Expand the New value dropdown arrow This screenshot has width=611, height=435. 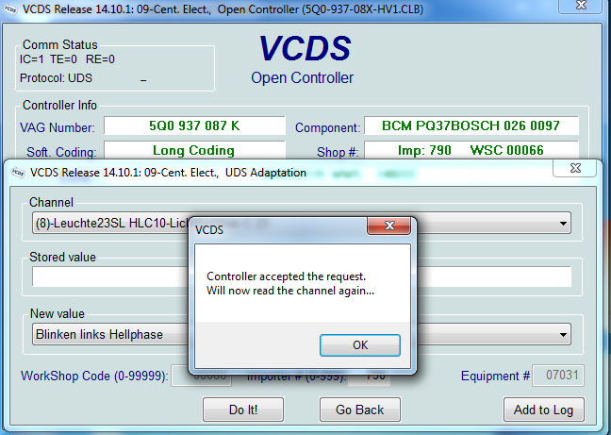click(x=563, y=335)
